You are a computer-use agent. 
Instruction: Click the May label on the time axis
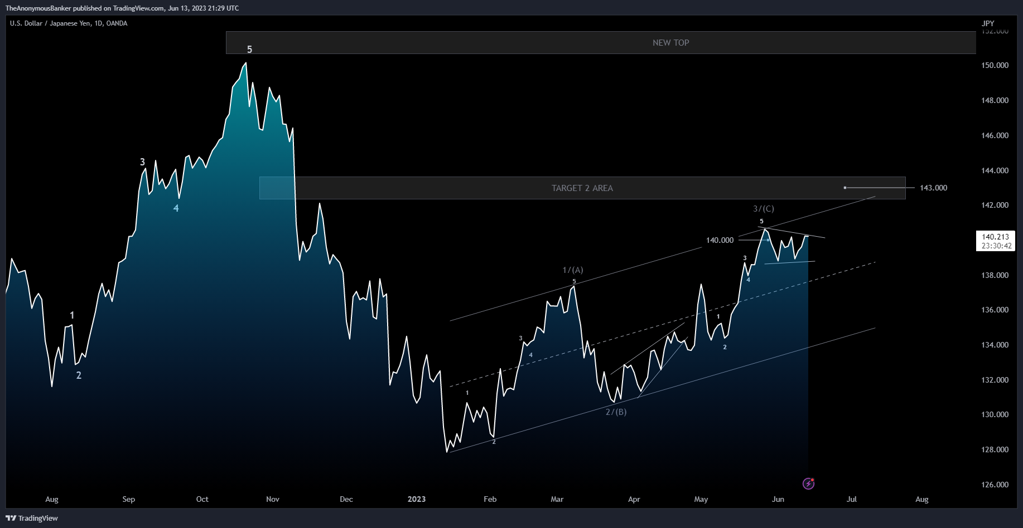pos(701,499)
